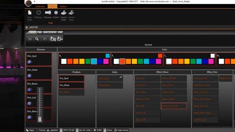235x132 pixels.
Task: Click the edit pencil on Gobo_Spot
Action: point(121,77)
